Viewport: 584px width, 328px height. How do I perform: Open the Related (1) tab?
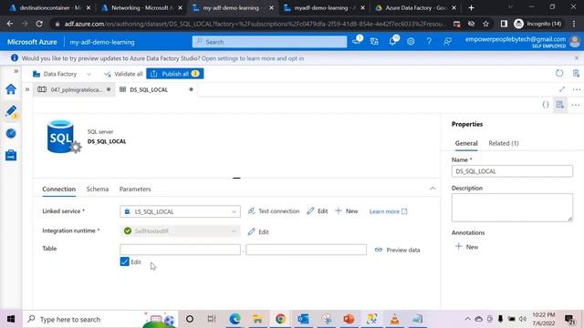pos(504,143)
